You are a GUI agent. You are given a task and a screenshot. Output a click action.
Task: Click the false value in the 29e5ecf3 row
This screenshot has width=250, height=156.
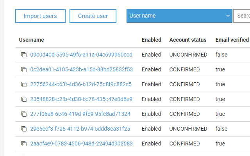click(x=221, y=129)
